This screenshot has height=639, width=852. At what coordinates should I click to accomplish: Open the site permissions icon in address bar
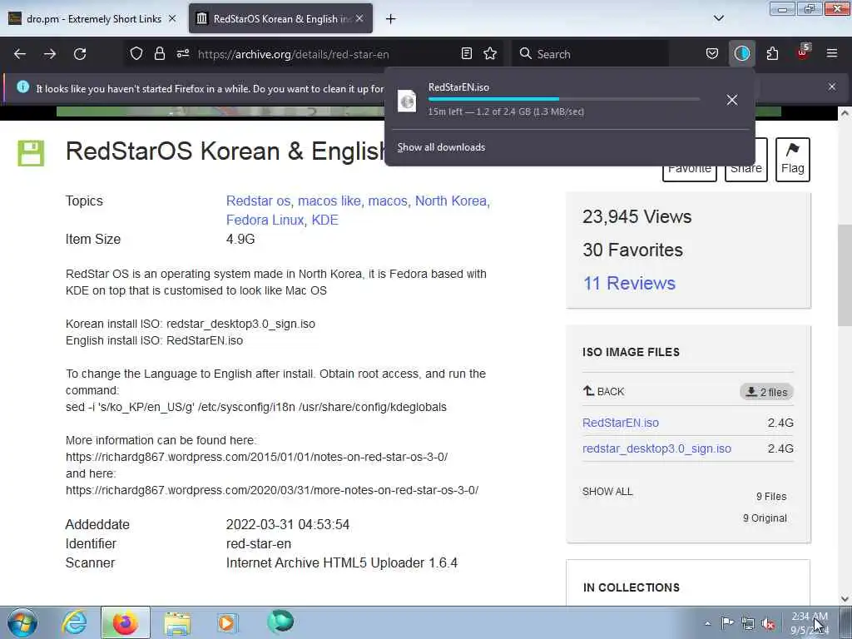[182, 54]
